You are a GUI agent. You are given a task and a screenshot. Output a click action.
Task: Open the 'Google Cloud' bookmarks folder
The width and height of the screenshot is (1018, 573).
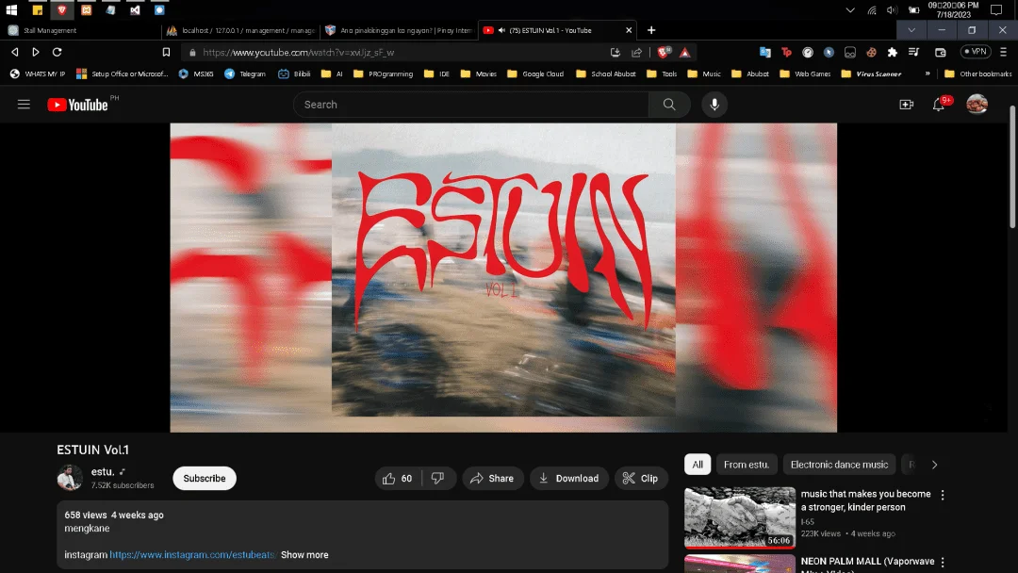point(535,74)
